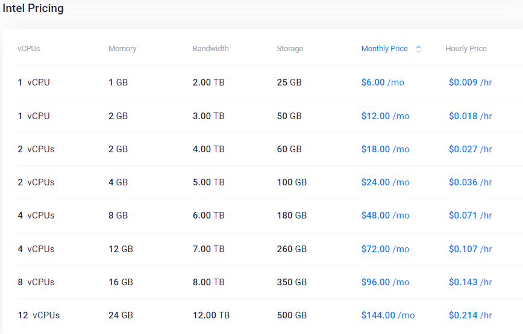The image size is (523, 334).
Task: Click the $0.107 /hr hourly price
Action: (x=471, y=249)
